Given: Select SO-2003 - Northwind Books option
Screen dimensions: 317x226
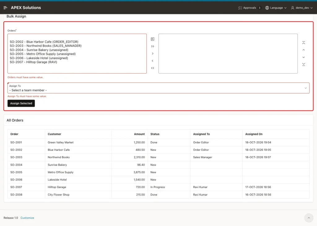Looking at the screenshot, I should point(46,46).
